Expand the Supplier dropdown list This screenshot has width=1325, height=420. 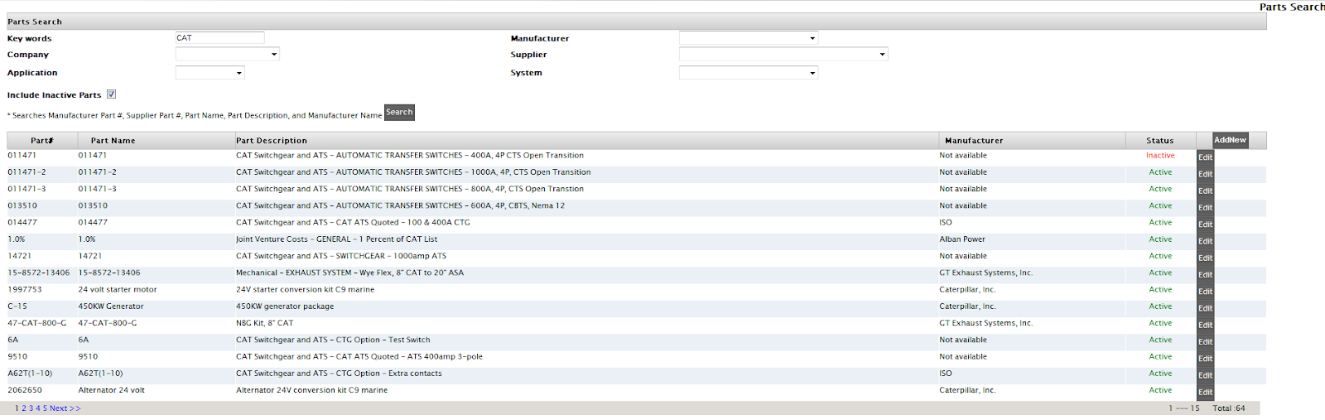pos(783,55)
